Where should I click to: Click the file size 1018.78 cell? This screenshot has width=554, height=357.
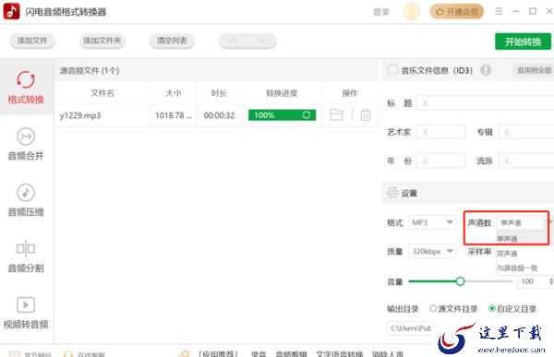click(x=174, y=115)
